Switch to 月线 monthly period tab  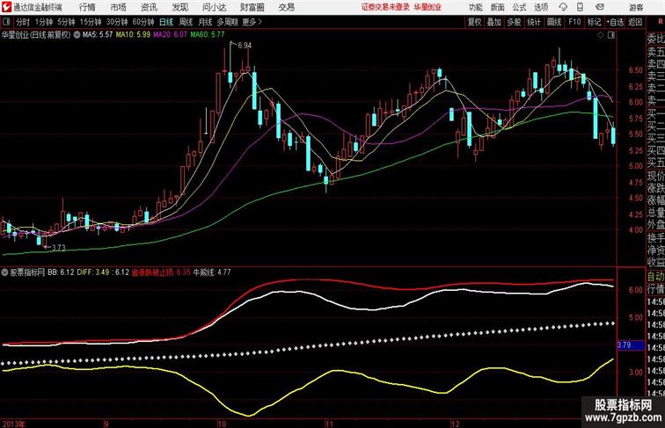click(205, 22)
